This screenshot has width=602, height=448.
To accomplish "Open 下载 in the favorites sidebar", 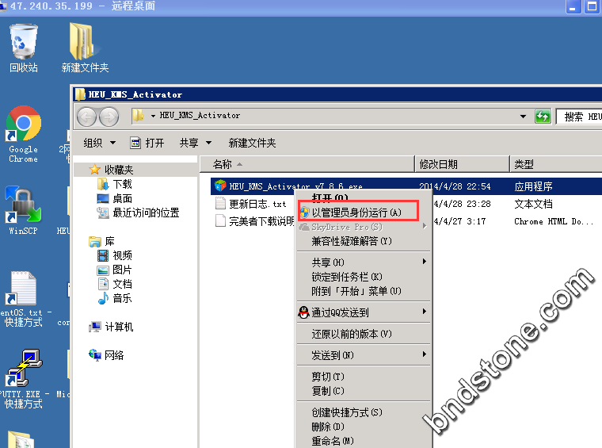I will tap(122, 184).
